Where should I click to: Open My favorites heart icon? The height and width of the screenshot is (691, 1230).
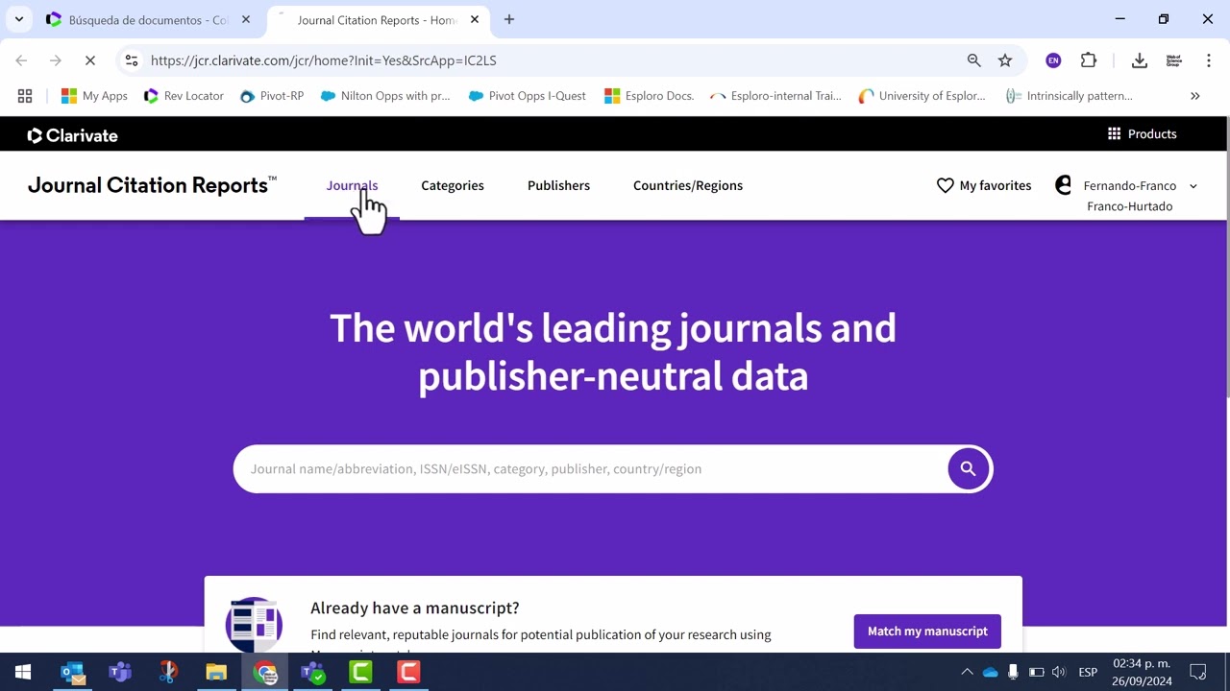tap(945, 186)
